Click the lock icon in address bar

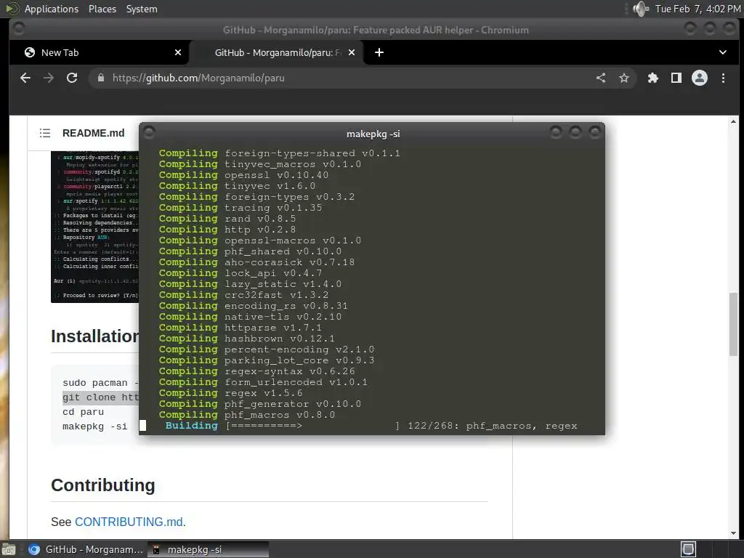coord(100,78)
